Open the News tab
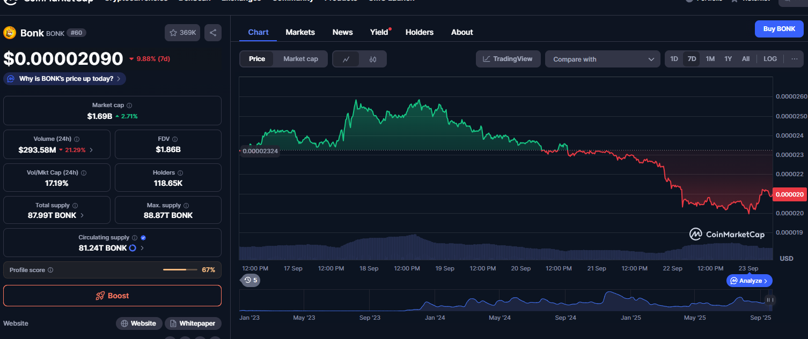Image resolution: width=808 pixels, height=339 pixels. pos(342,32)
